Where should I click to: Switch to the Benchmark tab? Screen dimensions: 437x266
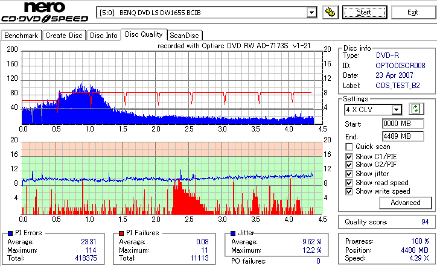tap(21, 36)
